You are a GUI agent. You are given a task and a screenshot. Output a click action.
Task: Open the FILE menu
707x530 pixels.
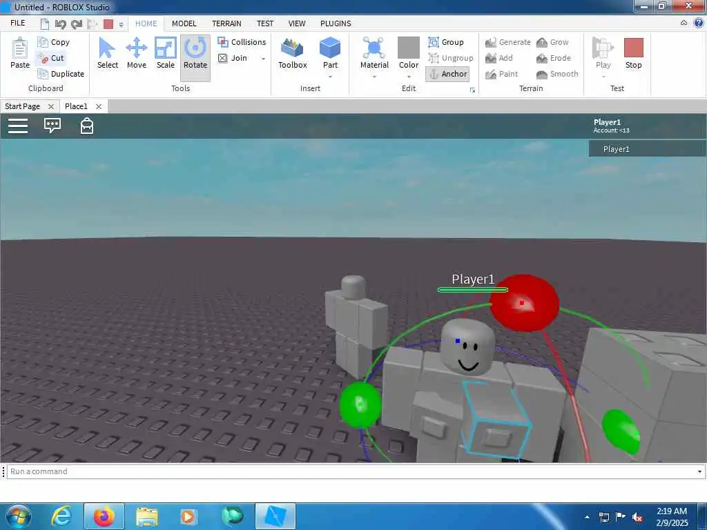tap(17, 23)
